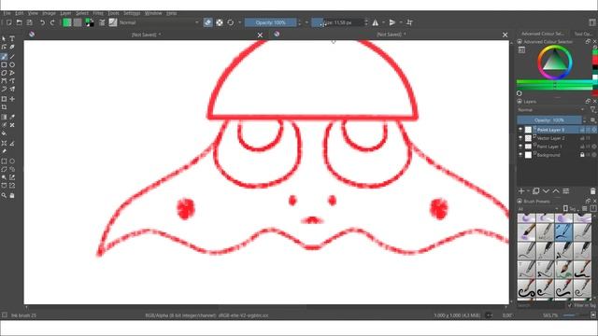Select the Move tool in toolbox
This screenshot has height=336, width=598.
12,99
